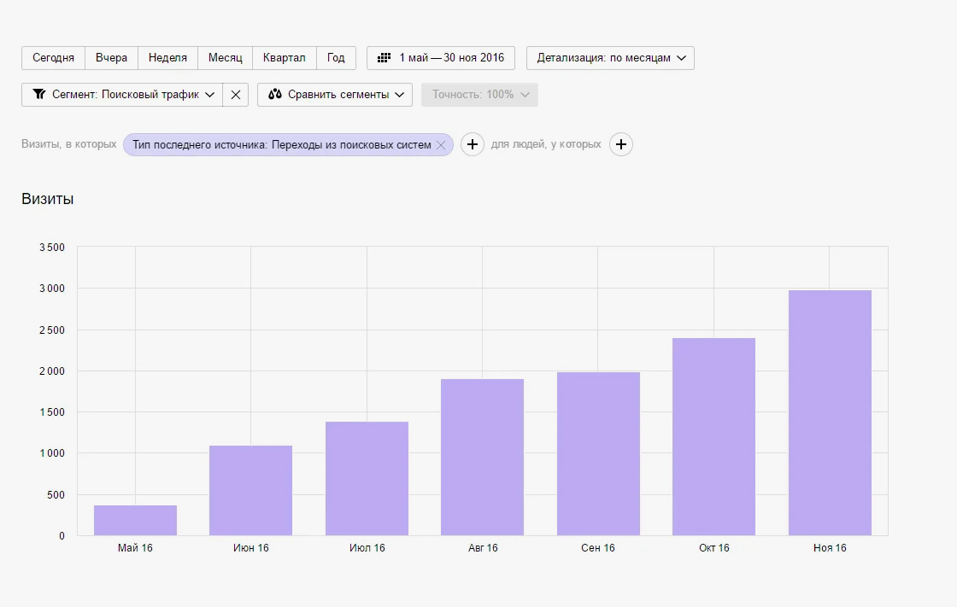
Task: Click the calendar grid icon in date range
Action: (x=384, y=58)
